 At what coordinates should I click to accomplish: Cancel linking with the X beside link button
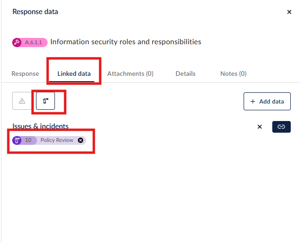click(260, 127)
